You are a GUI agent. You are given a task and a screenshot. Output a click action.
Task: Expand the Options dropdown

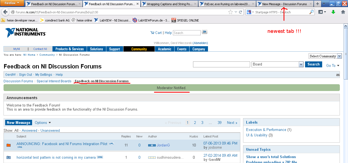[43, 123]
